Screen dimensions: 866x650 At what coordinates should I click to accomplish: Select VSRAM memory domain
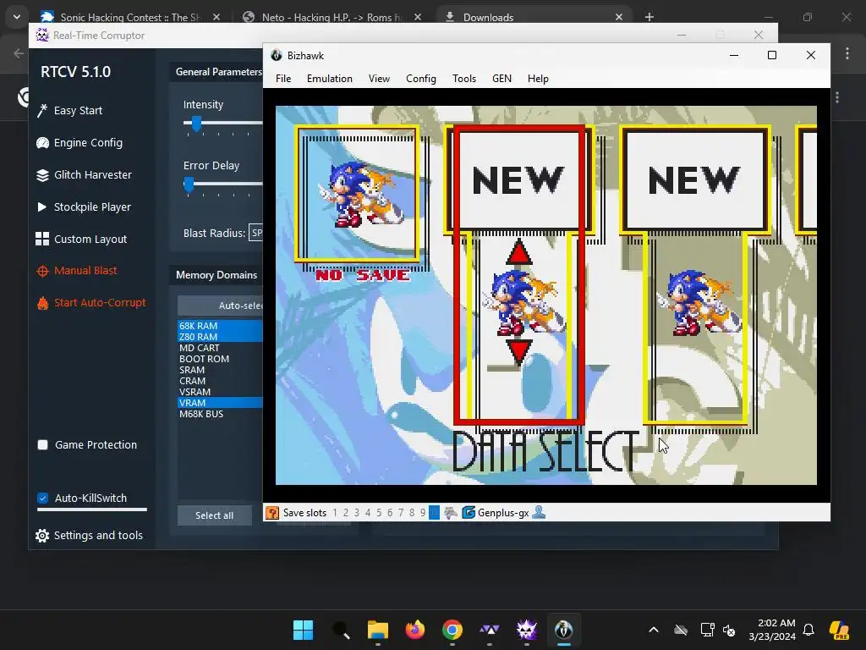click(x=220, y=392)
